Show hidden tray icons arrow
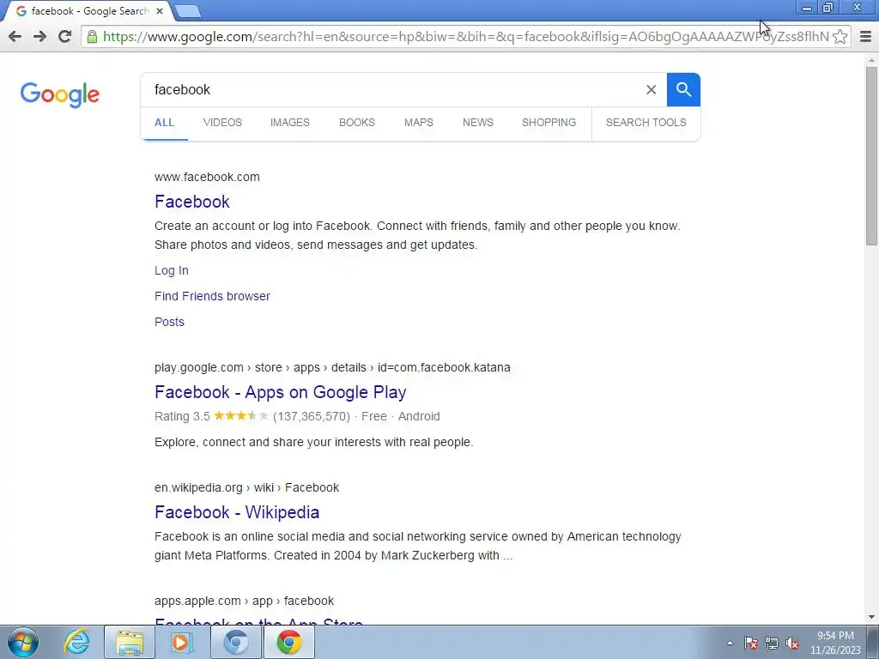The image size is (879, 659). pos(730,644)
